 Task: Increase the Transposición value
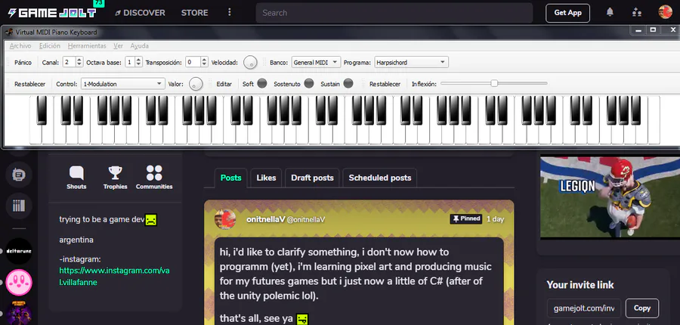click(204, 60)
